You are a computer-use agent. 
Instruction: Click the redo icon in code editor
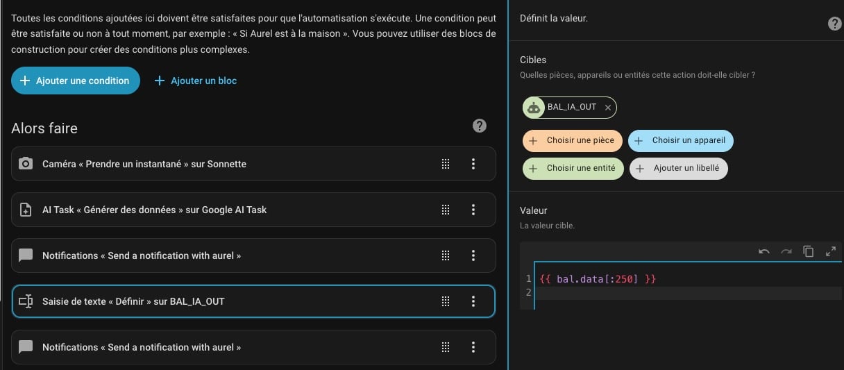[786, 251]
